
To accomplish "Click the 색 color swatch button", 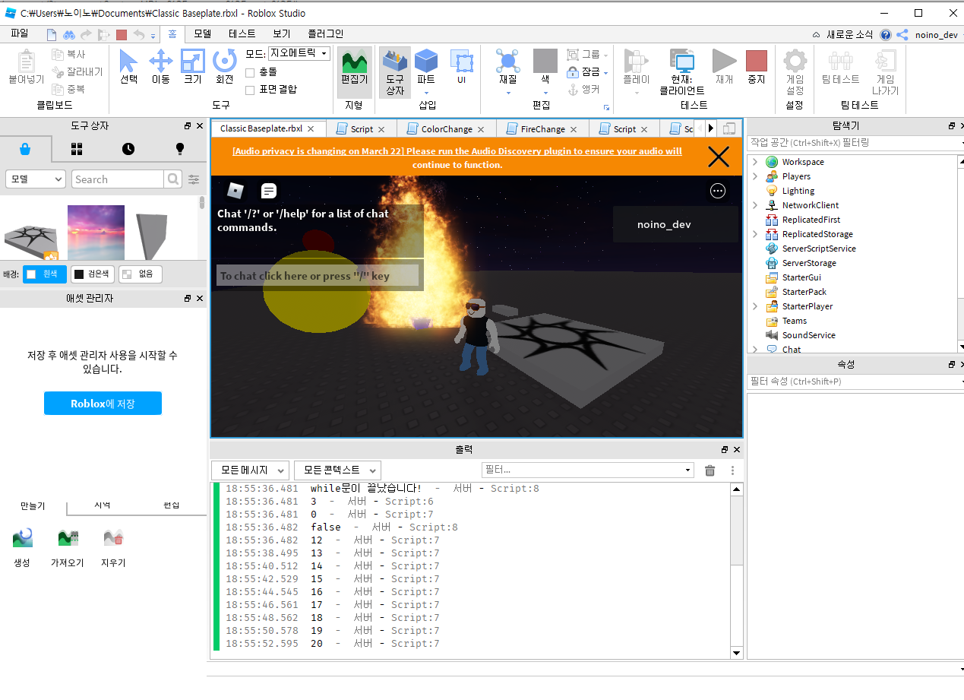I will click(545, 61).
